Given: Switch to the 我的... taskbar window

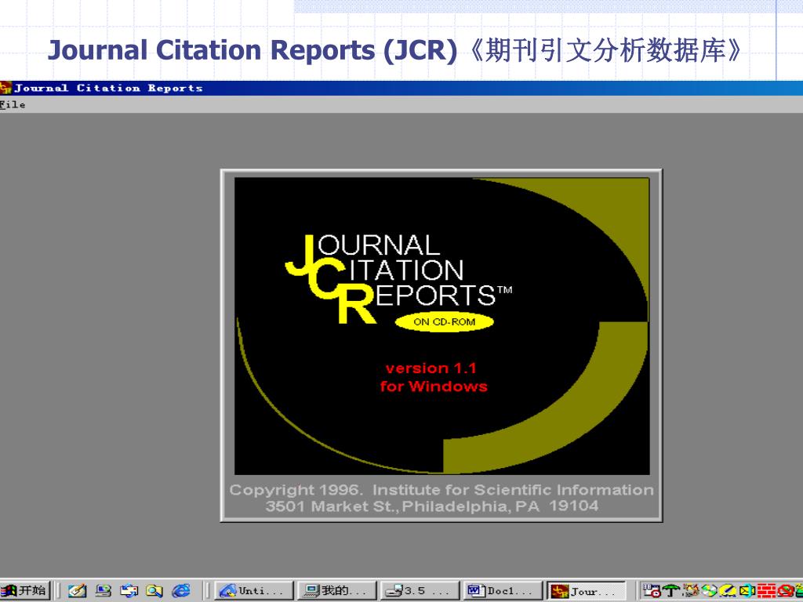Looking at the screenshot, I should tap(337, 591).
